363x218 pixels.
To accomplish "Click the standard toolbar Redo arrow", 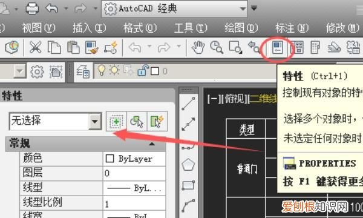I will pos(164,47).
